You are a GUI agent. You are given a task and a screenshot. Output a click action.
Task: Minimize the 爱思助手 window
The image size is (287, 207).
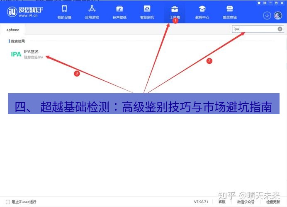270,3
